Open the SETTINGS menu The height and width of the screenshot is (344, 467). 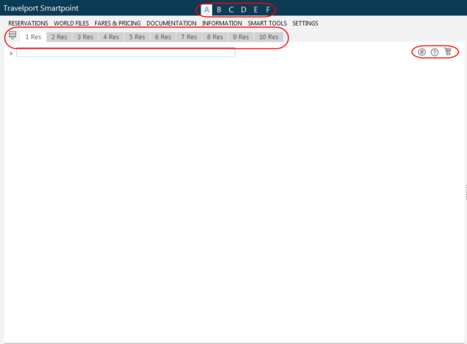click(x=305, y=23)
